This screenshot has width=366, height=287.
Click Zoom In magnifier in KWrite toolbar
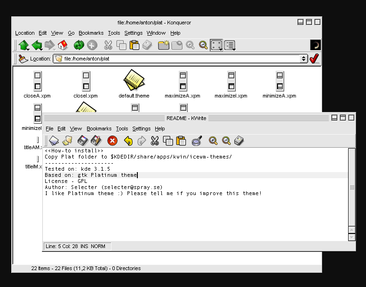point(213,141)
